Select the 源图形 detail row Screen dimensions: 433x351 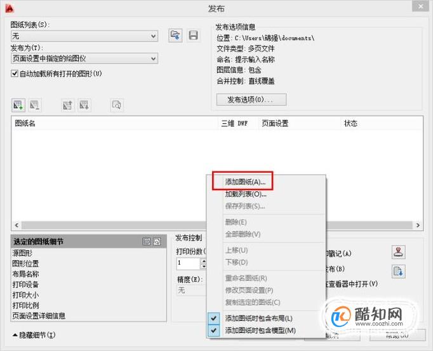click(x=89, y=253)
